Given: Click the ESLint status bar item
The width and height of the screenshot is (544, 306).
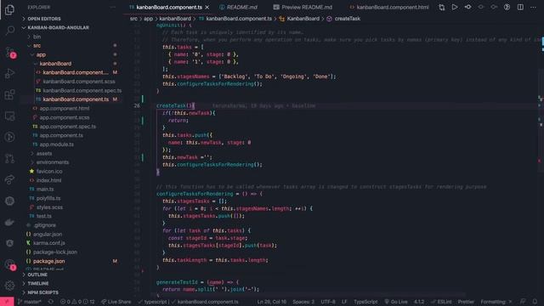Looking at the screenshot, I should click(442, 302).
